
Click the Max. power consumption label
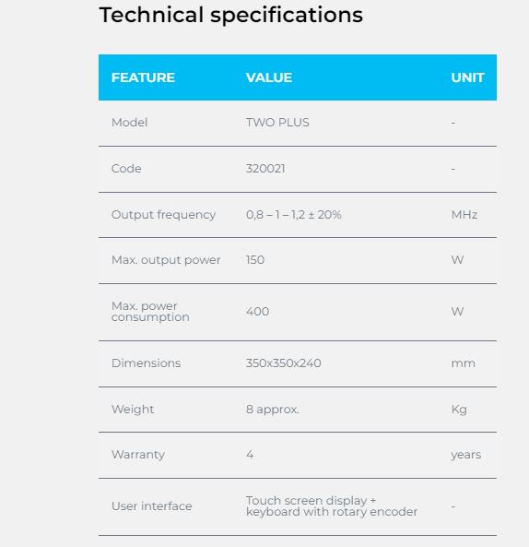(150, 312)
